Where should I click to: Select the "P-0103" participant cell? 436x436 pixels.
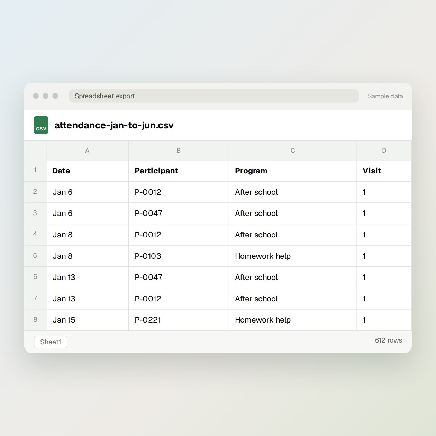pos(179,256)
